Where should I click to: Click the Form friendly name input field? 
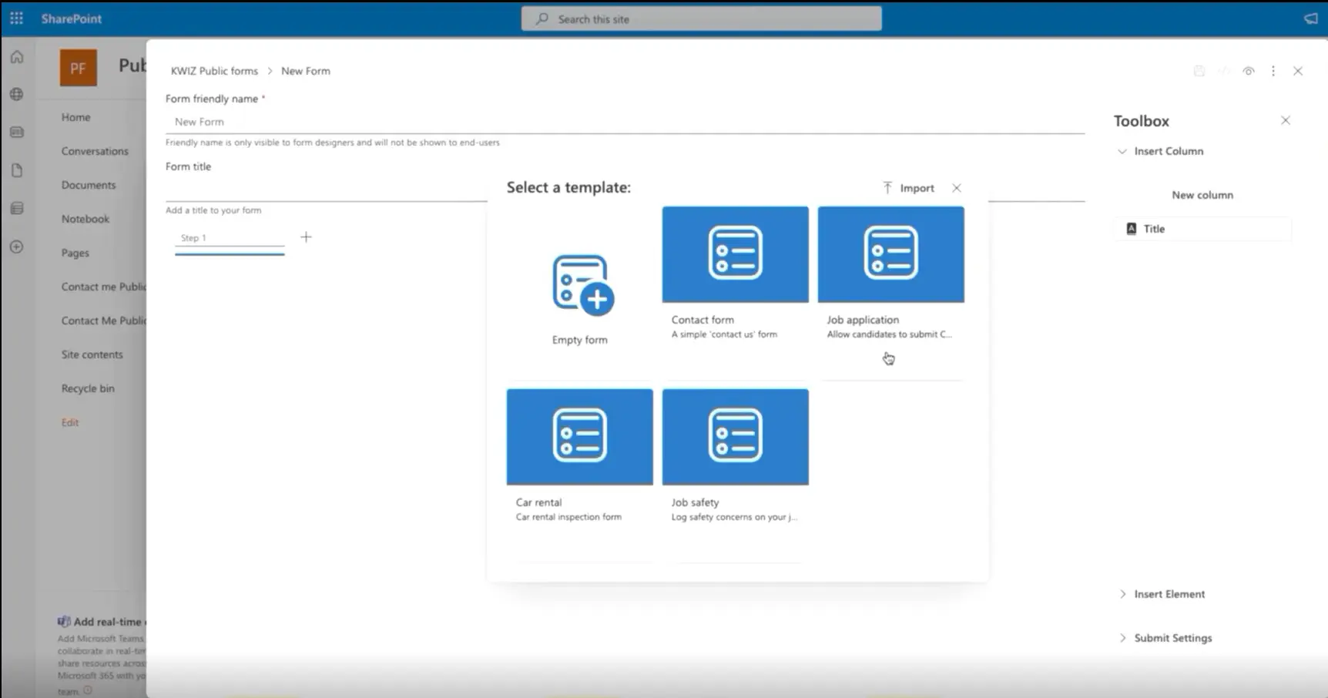[624, 122]
